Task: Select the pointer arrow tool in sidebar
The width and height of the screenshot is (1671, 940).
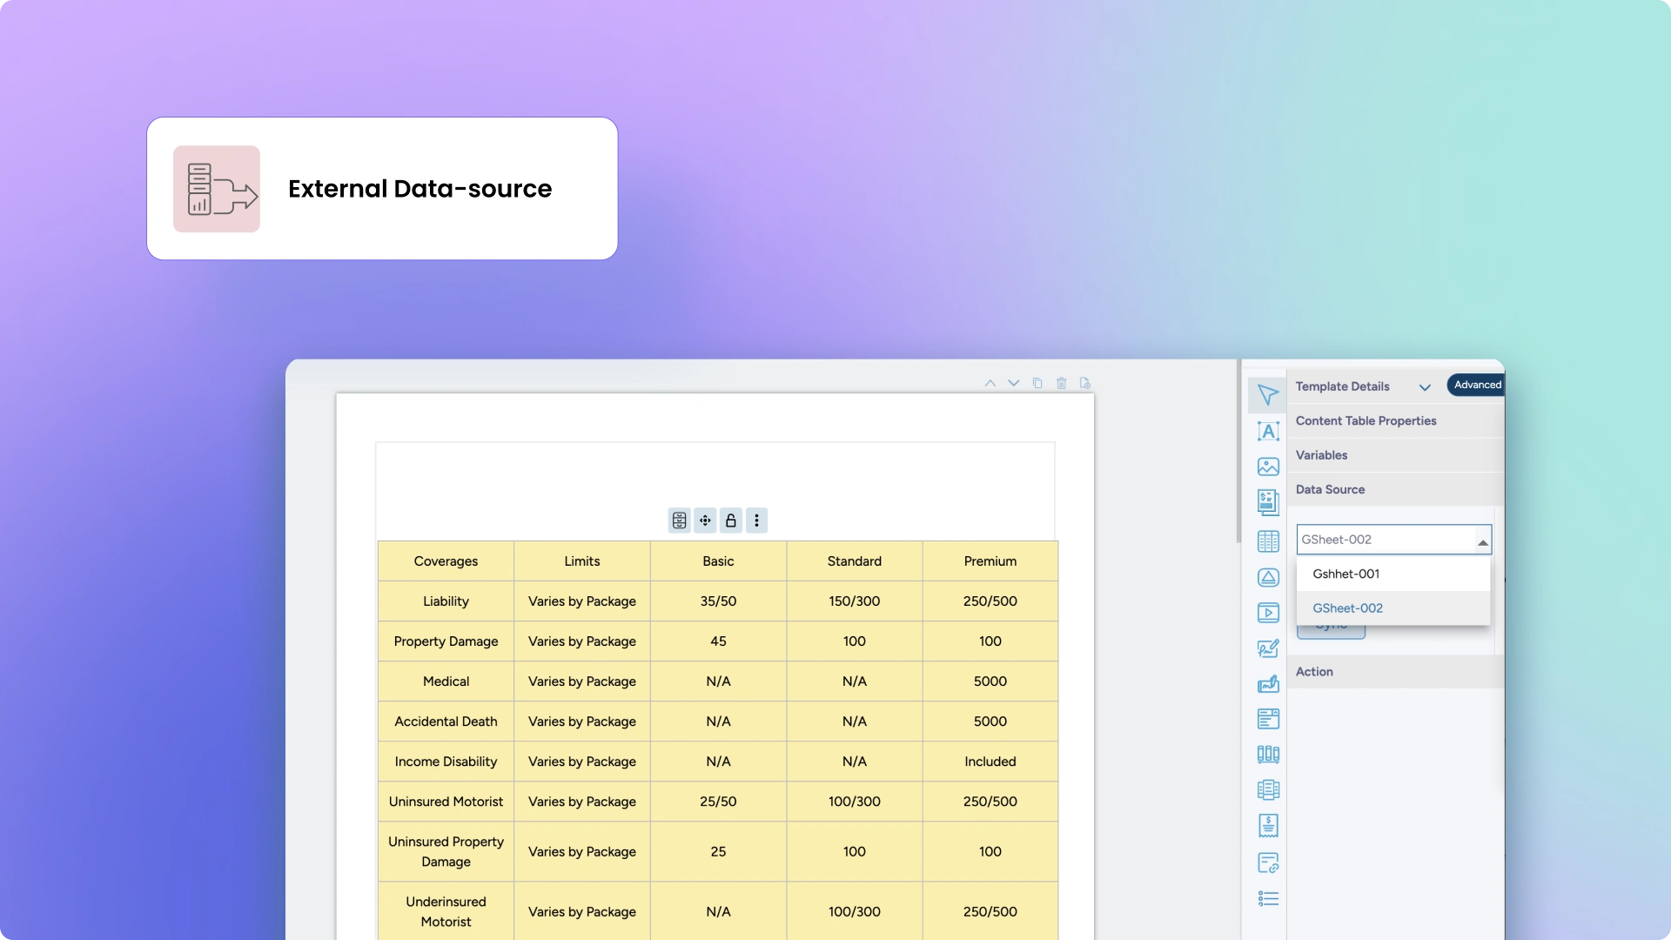Action: [1268, 395]
